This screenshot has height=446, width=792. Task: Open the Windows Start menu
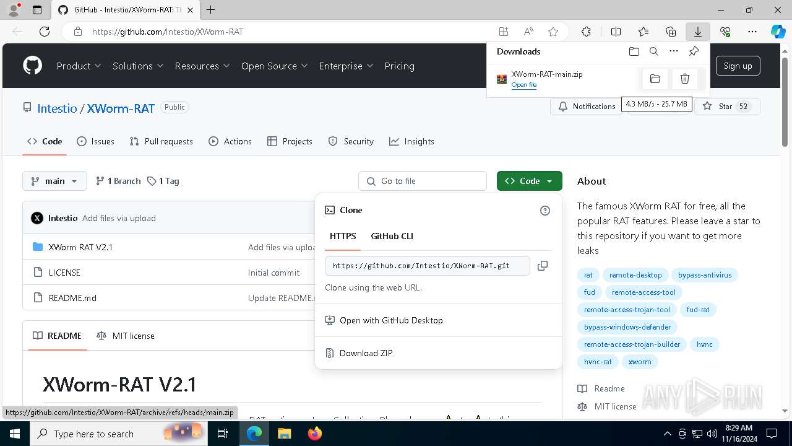pos(15,434)
